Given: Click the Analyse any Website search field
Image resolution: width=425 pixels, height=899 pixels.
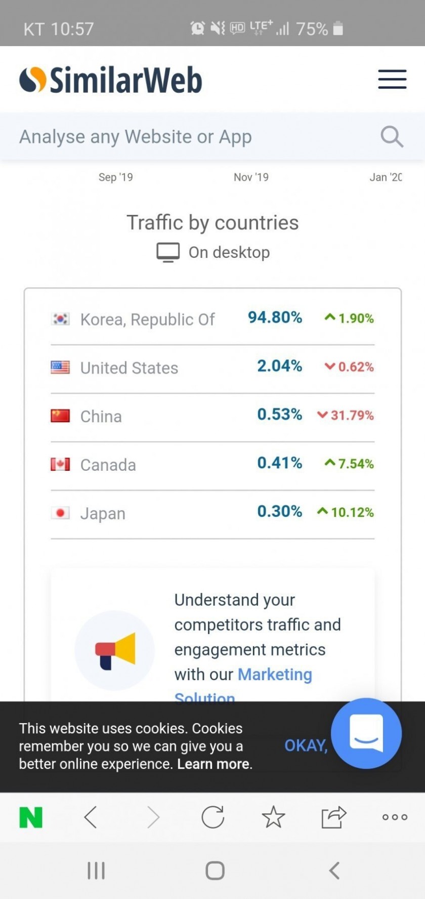Looking at the screenshot, I should coord(192,137).
